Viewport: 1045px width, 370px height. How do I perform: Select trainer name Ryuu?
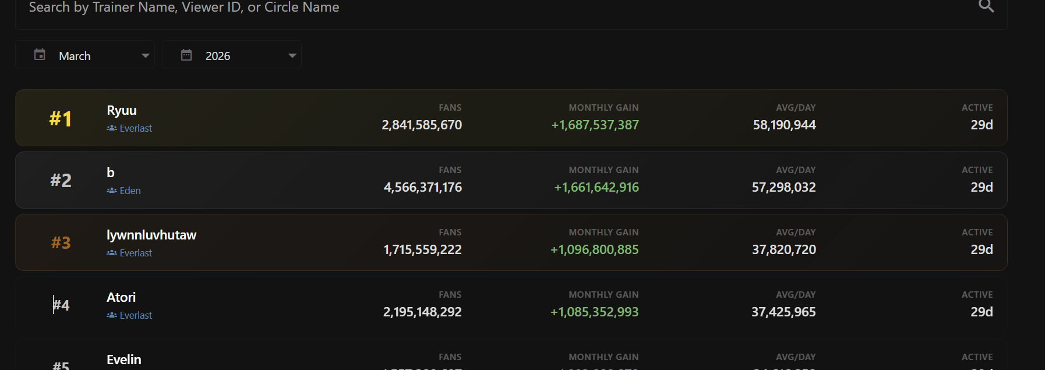pos(122,110)
